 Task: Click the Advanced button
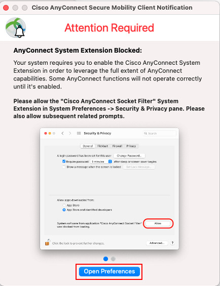(x=157, y=243)
